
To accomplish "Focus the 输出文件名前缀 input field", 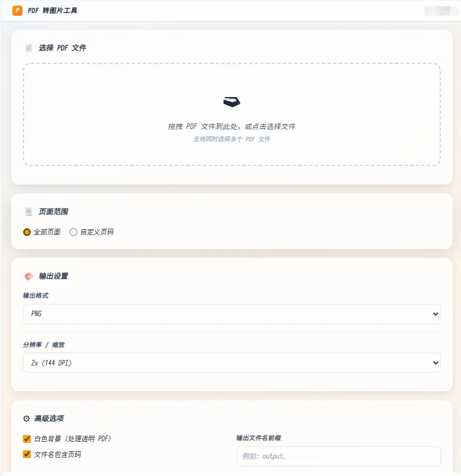I will [339, 456].
